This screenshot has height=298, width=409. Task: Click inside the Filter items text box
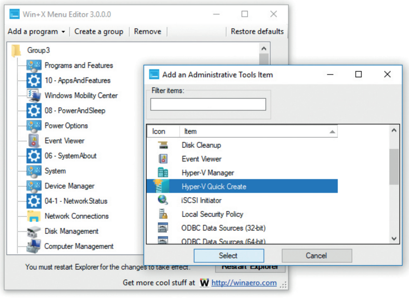(208, 104)
